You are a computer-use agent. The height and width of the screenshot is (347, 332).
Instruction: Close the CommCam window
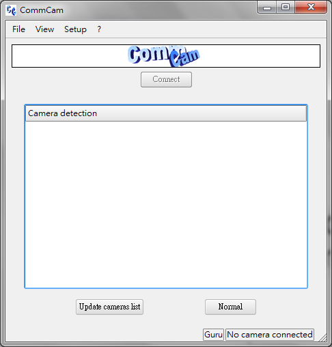coord(311,8)
